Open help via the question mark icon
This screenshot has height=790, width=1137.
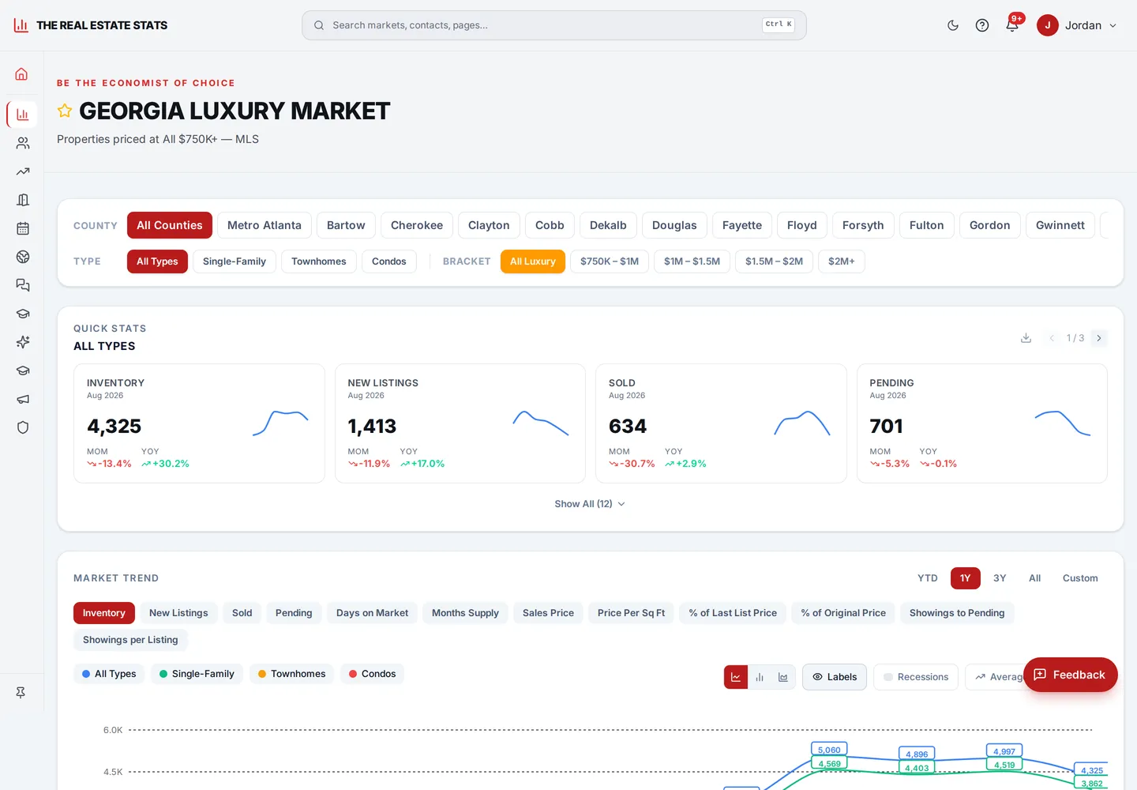coord(982,25)
